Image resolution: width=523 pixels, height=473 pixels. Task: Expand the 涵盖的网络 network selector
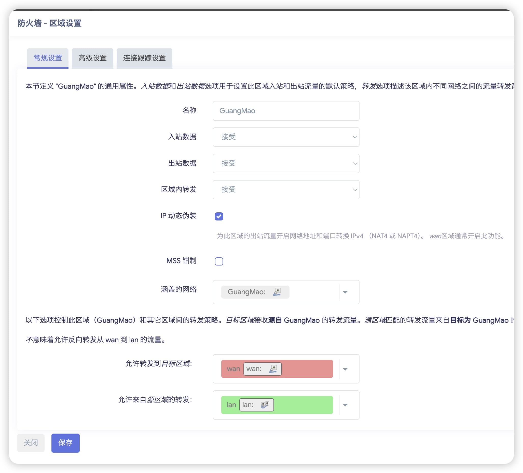pyautogui.click(x=346, y=292)
